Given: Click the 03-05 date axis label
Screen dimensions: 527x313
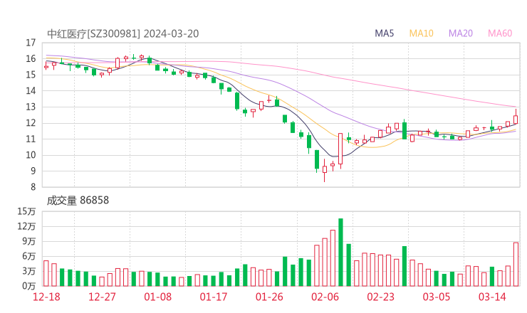Looking at the screenshot, I should [437, 297].
